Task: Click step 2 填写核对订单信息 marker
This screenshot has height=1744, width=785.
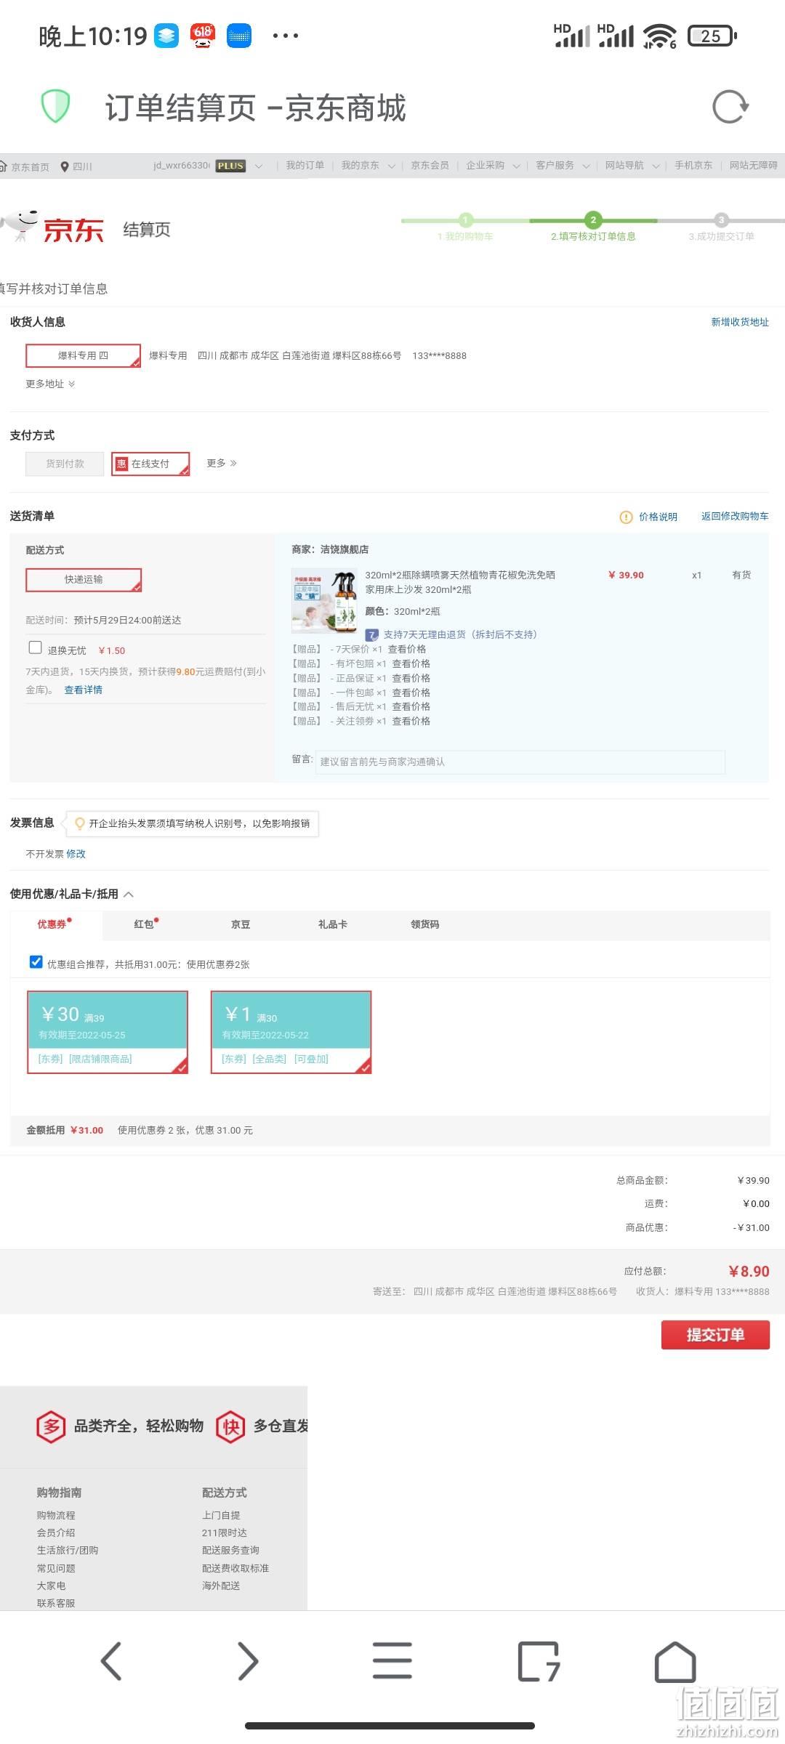Action: click(x=593, y=220)
